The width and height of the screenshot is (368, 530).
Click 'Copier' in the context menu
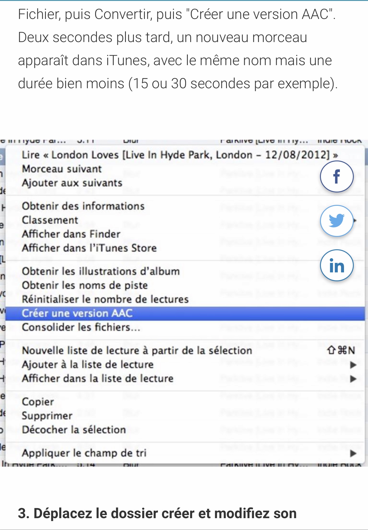click(38, 402)
